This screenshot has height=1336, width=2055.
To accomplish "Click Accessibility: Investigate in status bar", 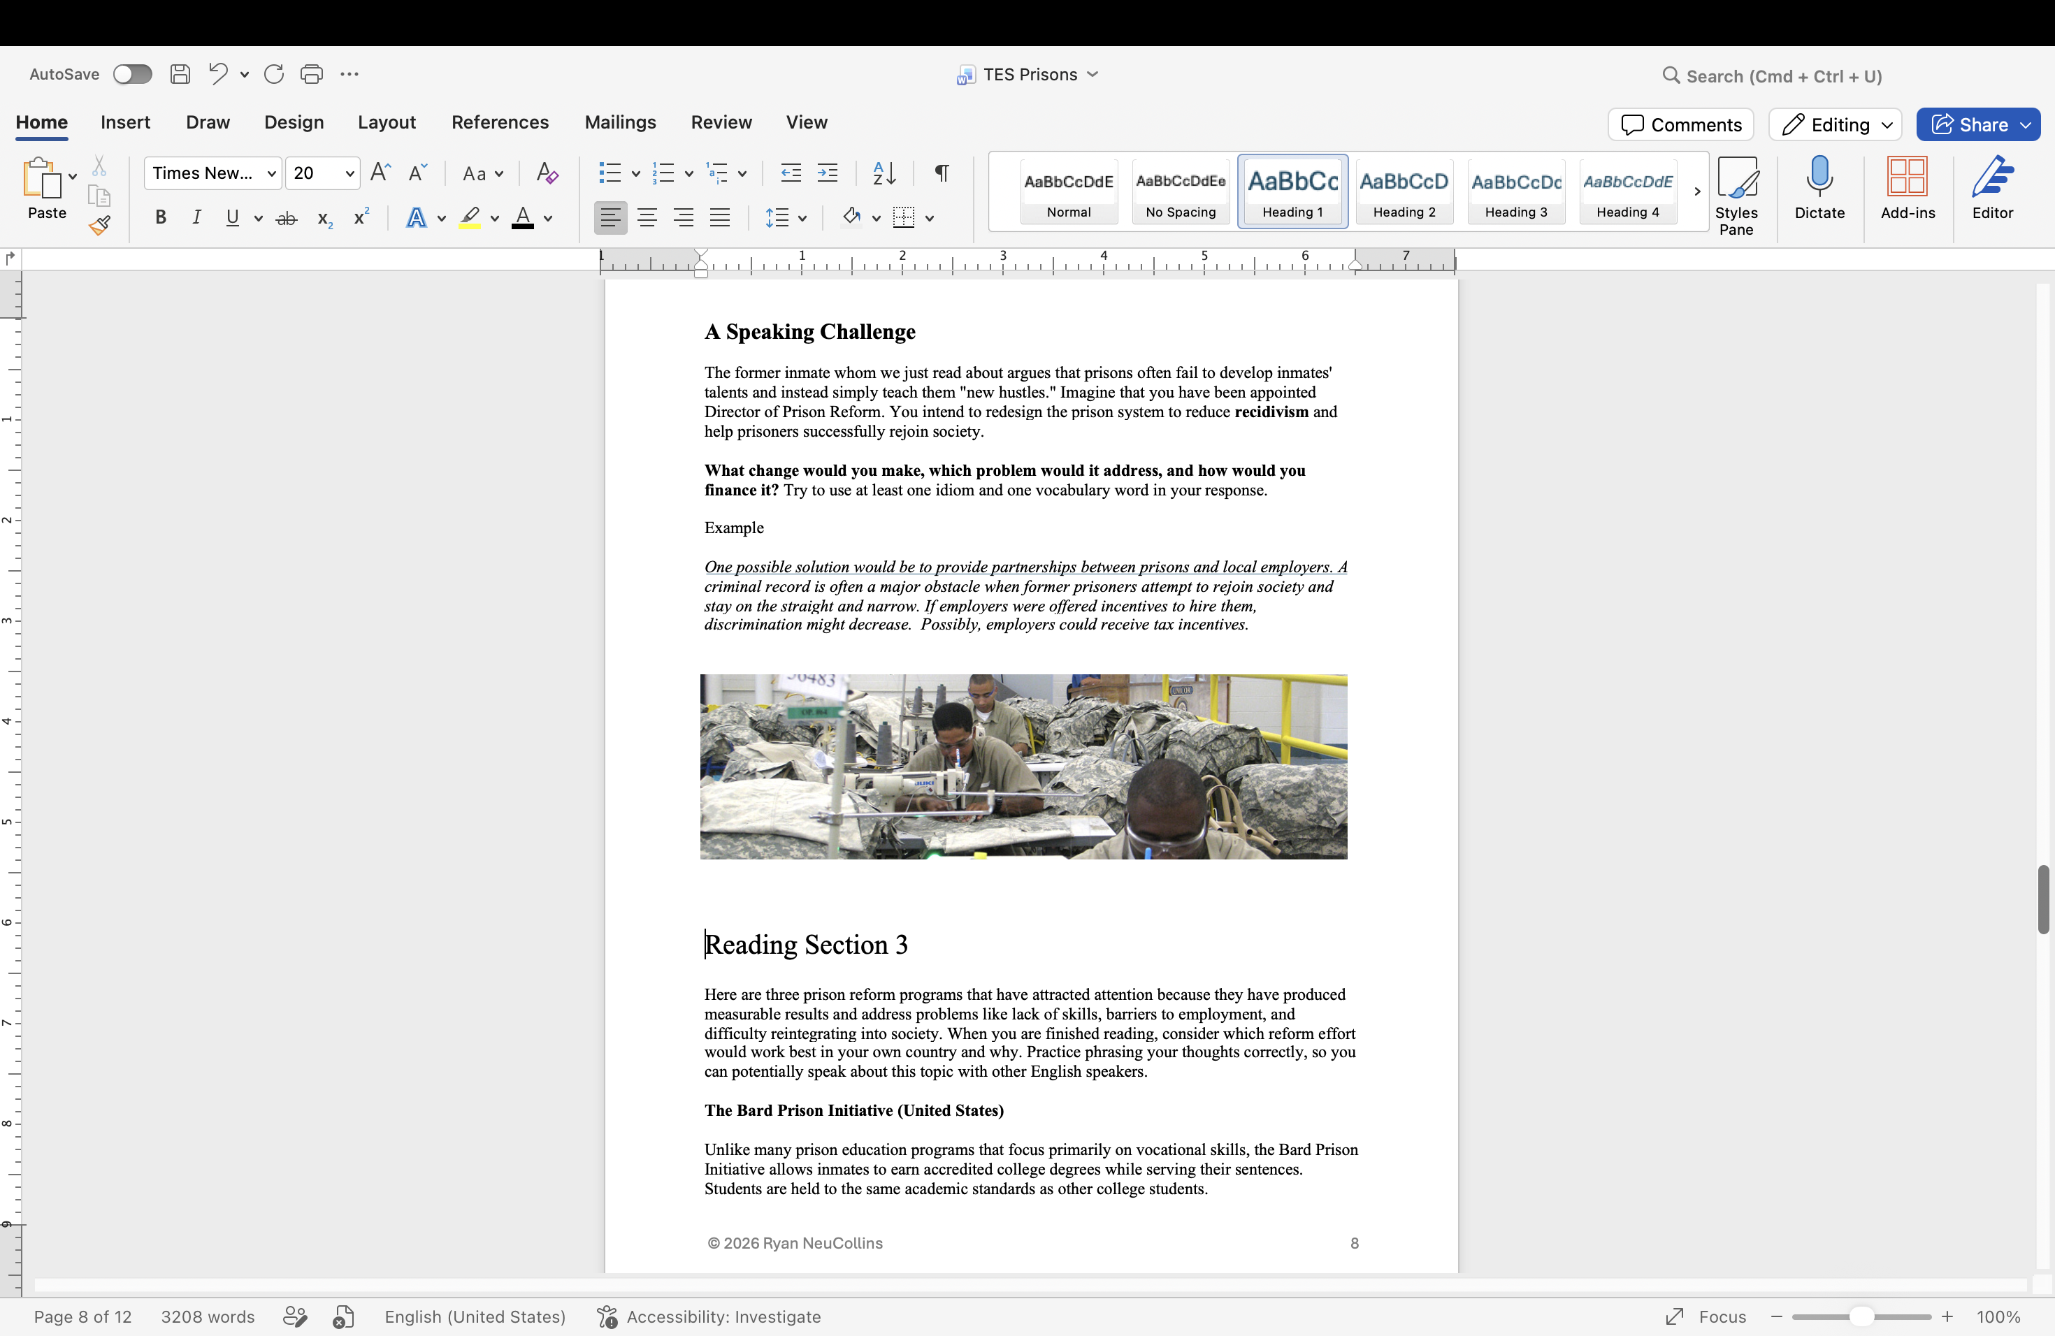I will coord(709,1316).
